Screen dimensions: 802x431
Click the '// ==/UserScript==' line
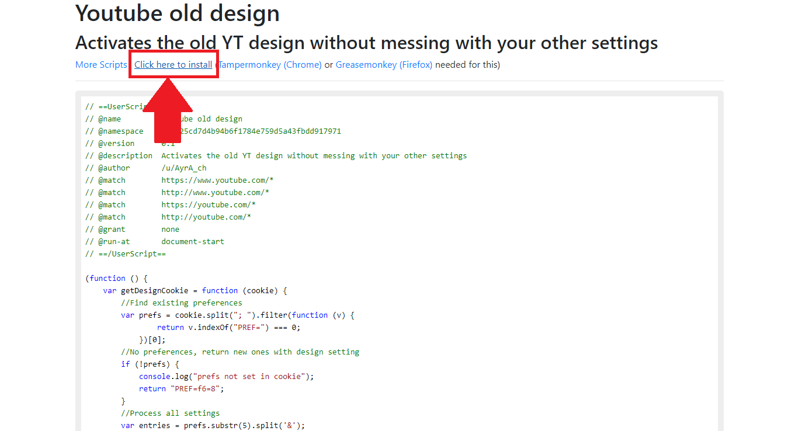point(126,254)
